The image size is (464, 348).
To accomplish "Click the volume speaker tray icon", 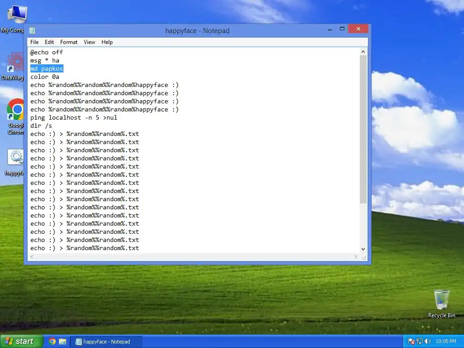I will point(428,342).
